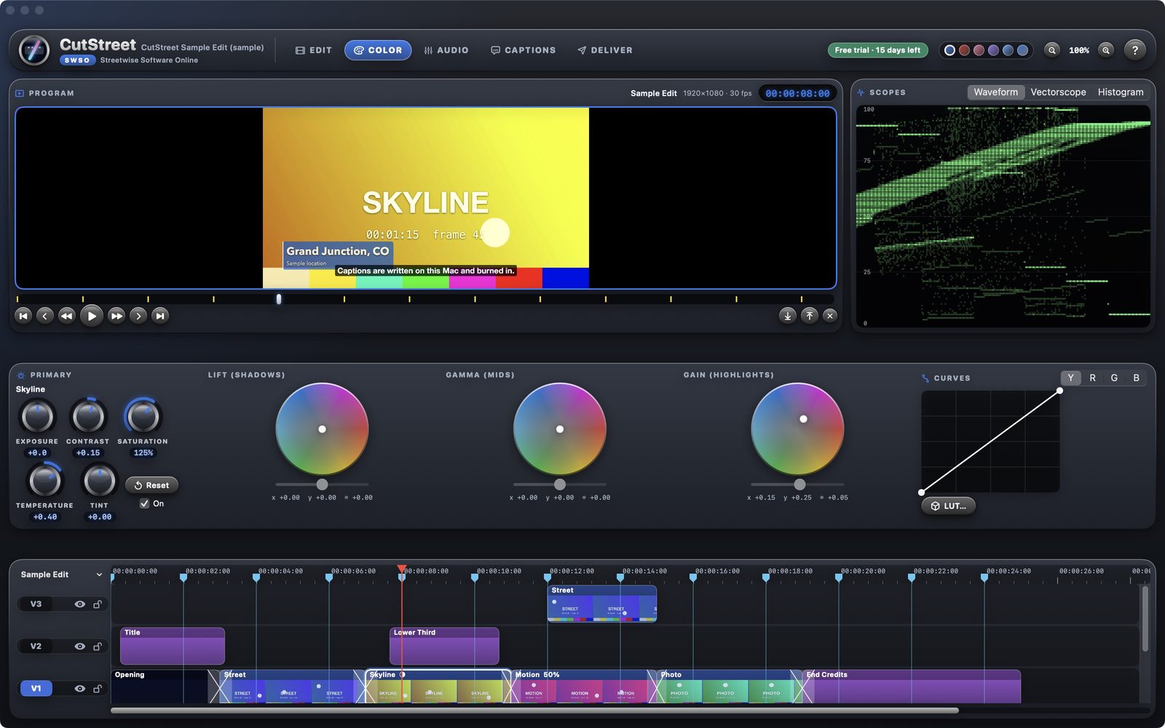
Task: Uncheck the primary correction On checkbox
Action: click(x=144, y=504)
